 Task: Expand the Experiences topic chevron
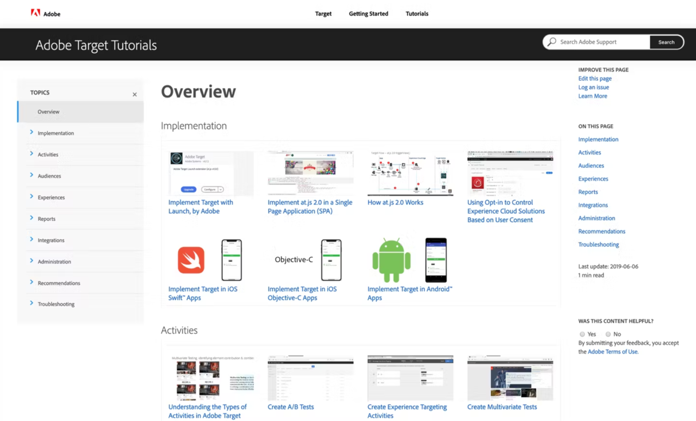coord(32,196)
